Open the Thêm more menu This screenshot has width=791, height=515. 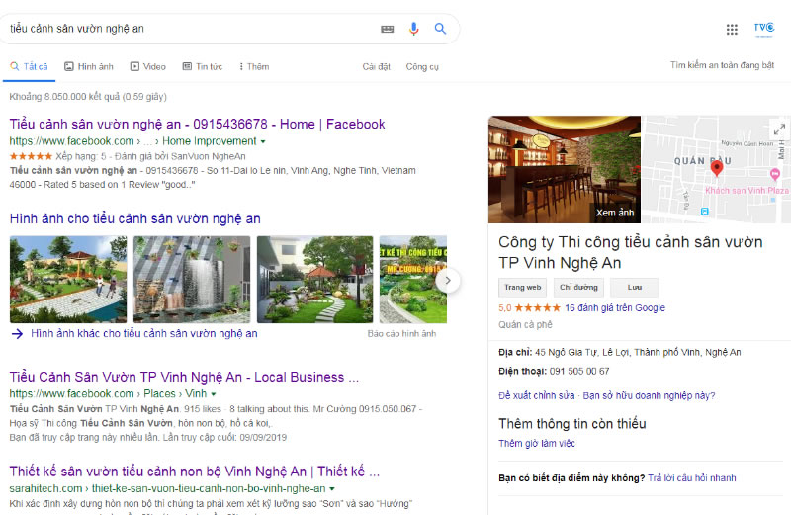[254, 66]
